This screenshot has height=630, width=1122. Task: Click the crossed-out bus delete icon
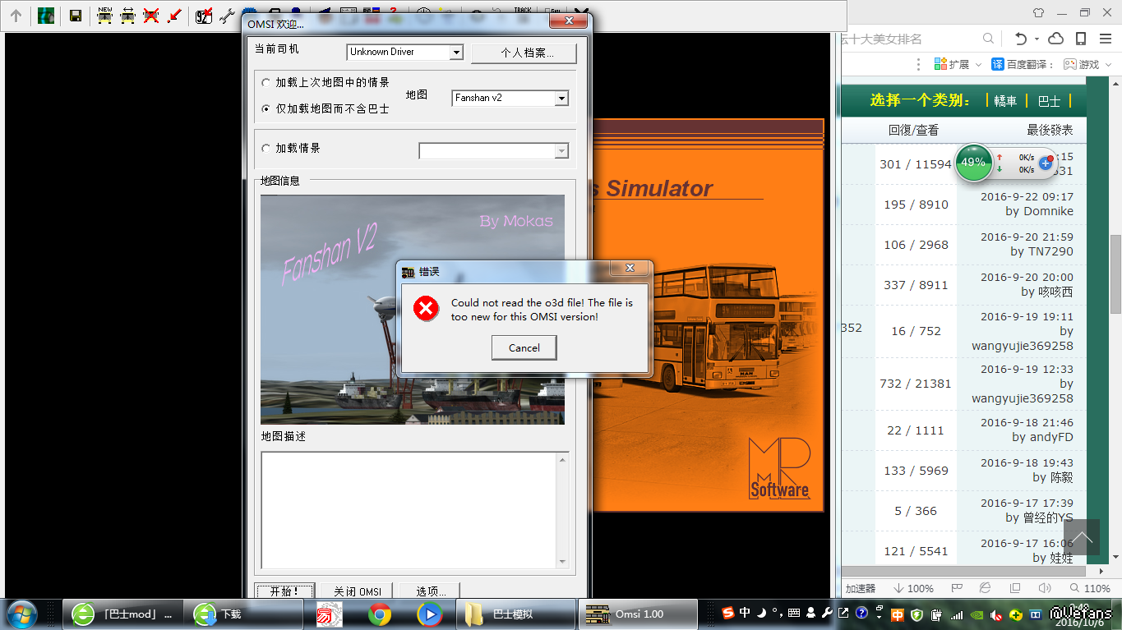[x=150, y=15]
